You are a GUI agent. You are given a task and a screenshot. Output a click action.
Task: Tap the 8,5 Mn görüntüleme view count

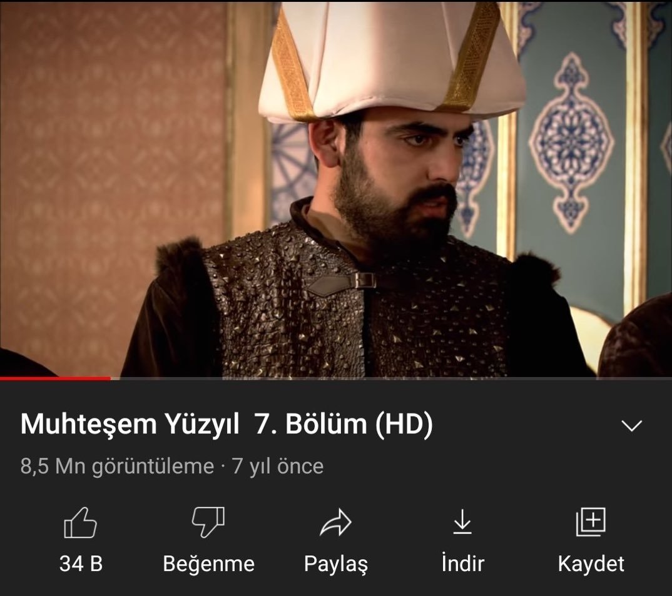coord(117,466)
